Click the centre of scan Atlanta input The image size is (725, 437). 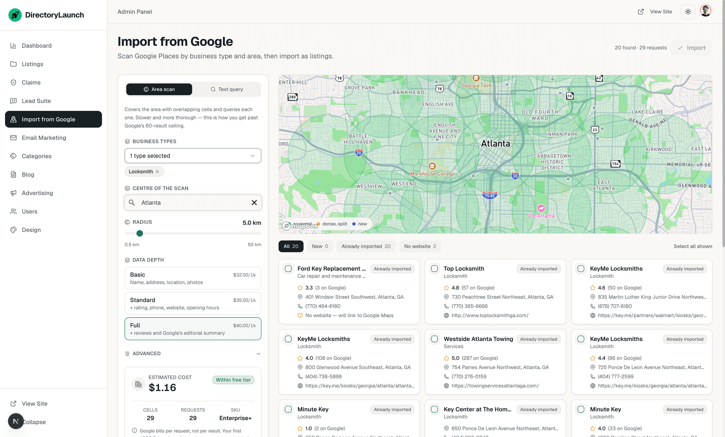(x=193, y=203)
